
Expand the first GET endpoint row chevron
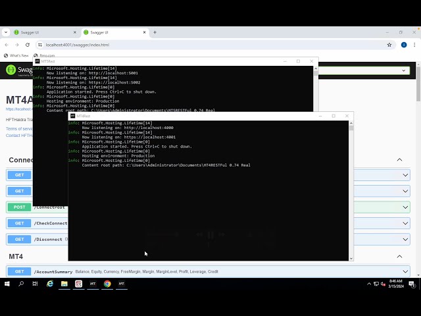pos(405,175)
